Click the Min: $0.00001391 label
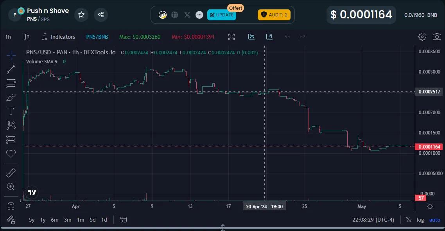This screenshot has width=445, height=231. tap(193, 37)
